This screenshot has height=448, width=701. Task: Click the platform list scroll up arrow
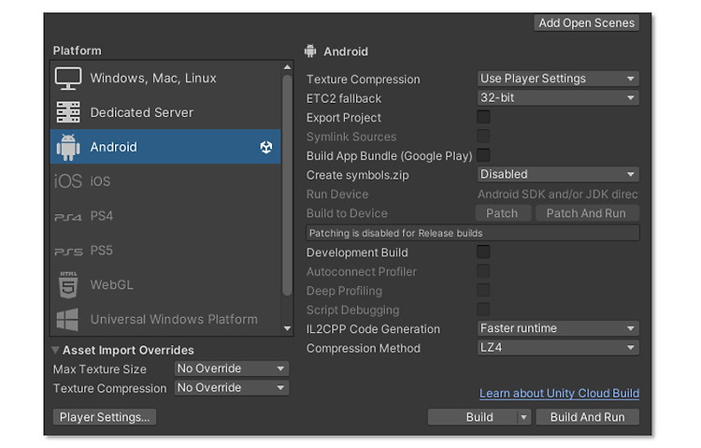point(287,67)
